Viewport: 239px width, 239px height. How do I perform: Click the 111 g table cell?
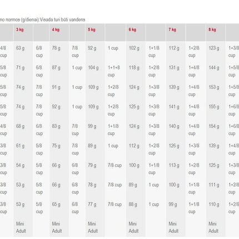(214, 185)
